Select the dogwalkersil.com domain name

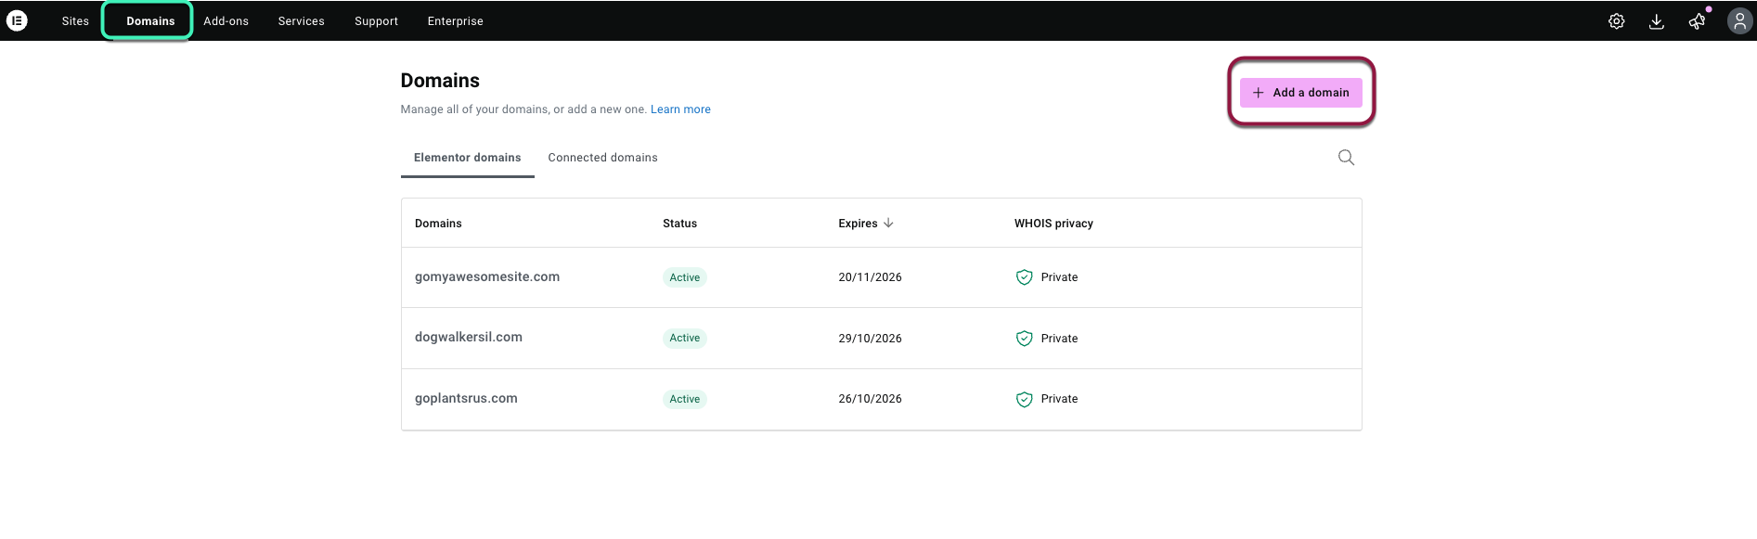tap(468, 337)
